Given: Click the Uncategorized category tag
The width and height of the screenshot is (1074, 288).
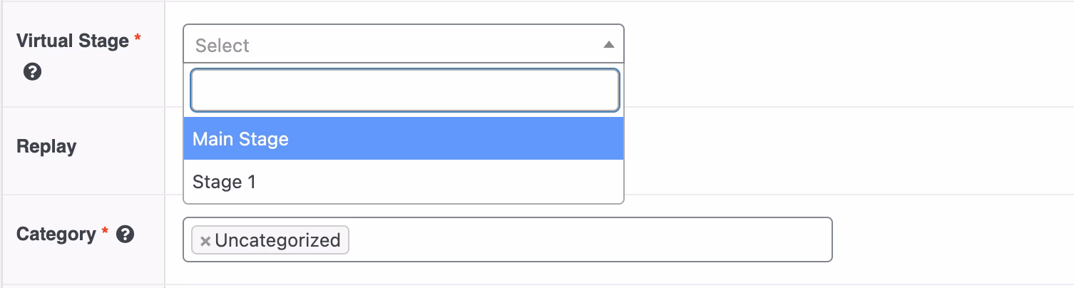Looking at the screenshot, I should 277,241.
